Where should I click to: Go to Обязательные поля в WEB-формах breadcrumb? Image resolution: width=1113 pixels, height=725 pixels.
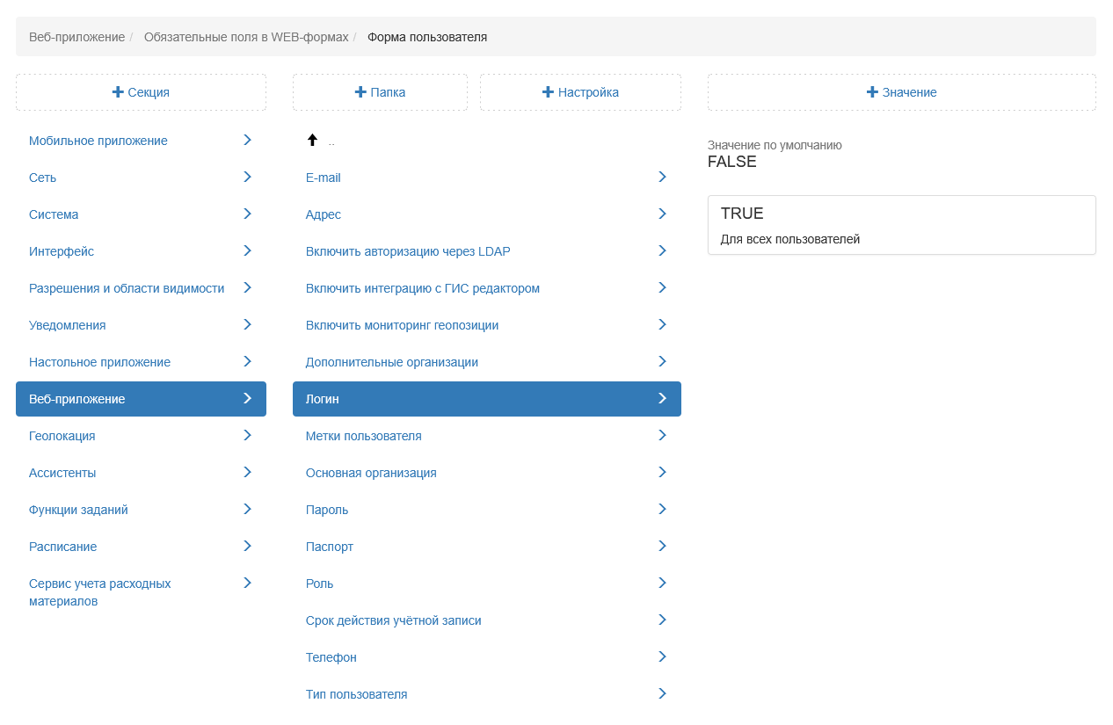[x=246, y=37]
